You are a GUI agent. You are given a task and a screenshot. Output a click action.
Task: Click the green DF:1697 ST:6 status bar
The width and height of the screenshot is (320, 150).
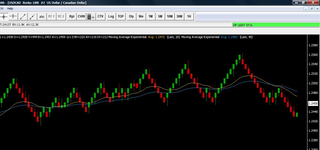(x=276, y=25)
